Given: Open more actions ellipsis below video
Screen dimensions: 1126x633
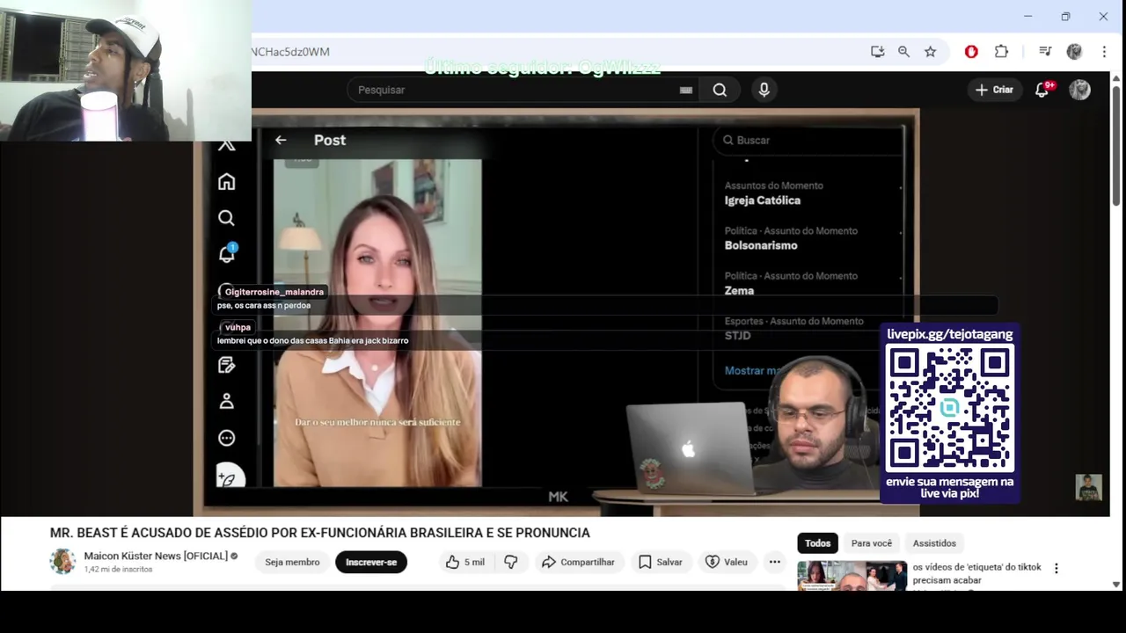Looking at the screenshot, I should [x=774, y=562].
